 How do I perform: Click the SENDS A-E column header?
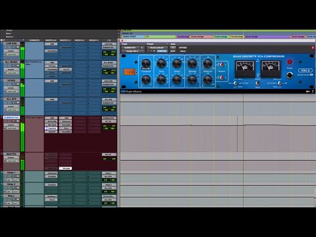tap(80, 40)
